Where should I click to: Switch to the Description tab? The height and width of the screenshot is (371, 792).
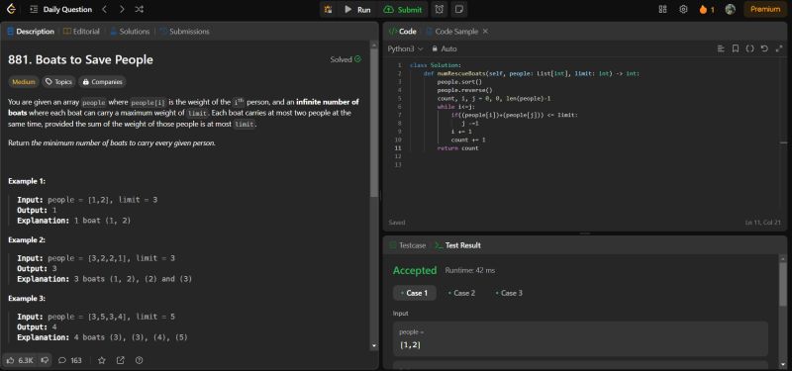pyautogui.click(x=31, y=32)
